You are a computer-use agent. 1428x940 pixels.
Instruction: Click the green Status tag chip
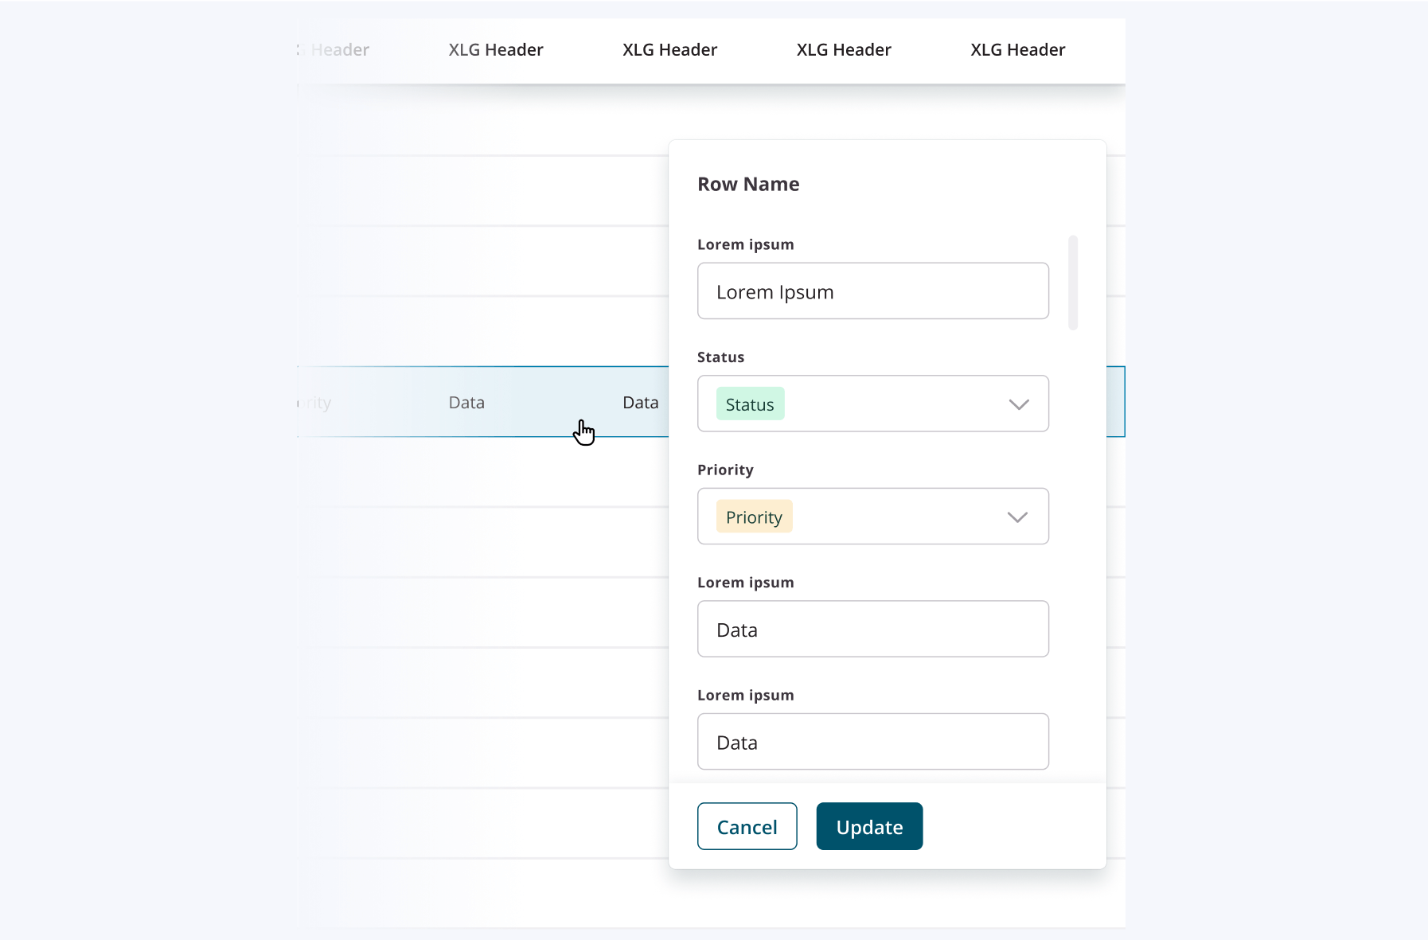tap(750, 404)
